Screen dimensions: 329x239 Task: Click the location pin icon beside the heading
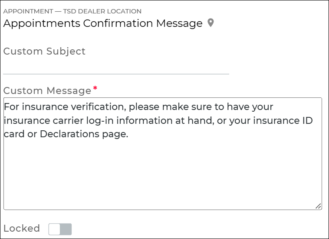[211, 23]
